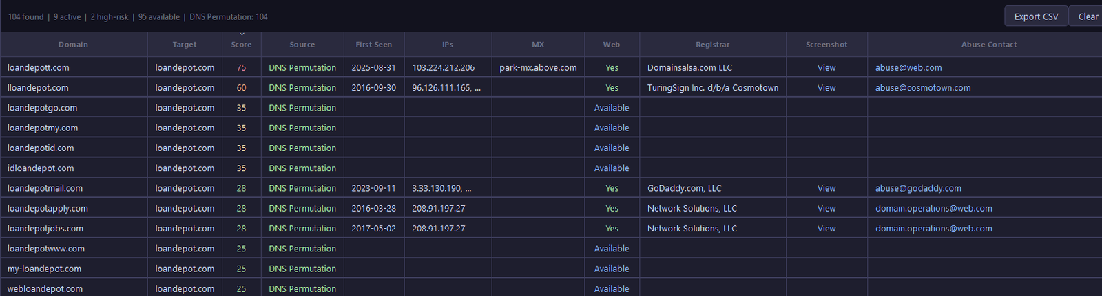This screenshot has width=1102, height=296.
Task: Click Available status for loandepotgo.com
Action: click(612, 108)
